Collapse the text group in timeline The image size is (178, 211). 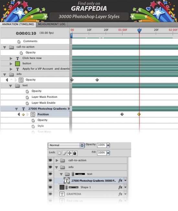pyautogui.click(x=10, y=86)
